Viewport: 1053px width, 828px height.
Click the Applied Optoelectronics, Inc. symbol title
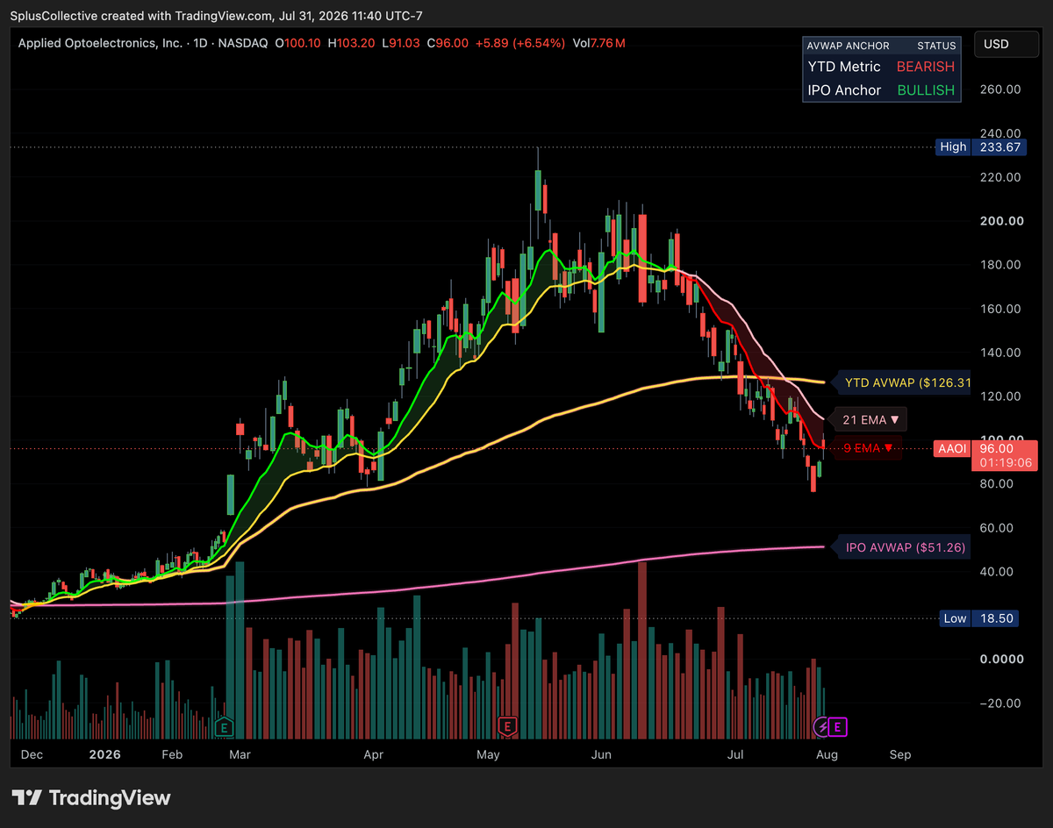[100, 43]
